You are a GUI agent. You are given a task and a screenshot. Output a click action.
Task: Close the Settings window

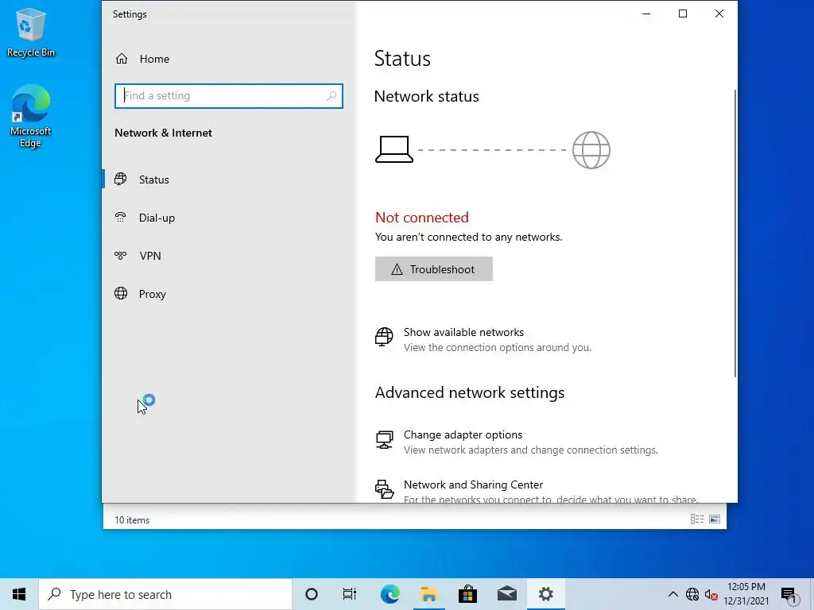719,14
